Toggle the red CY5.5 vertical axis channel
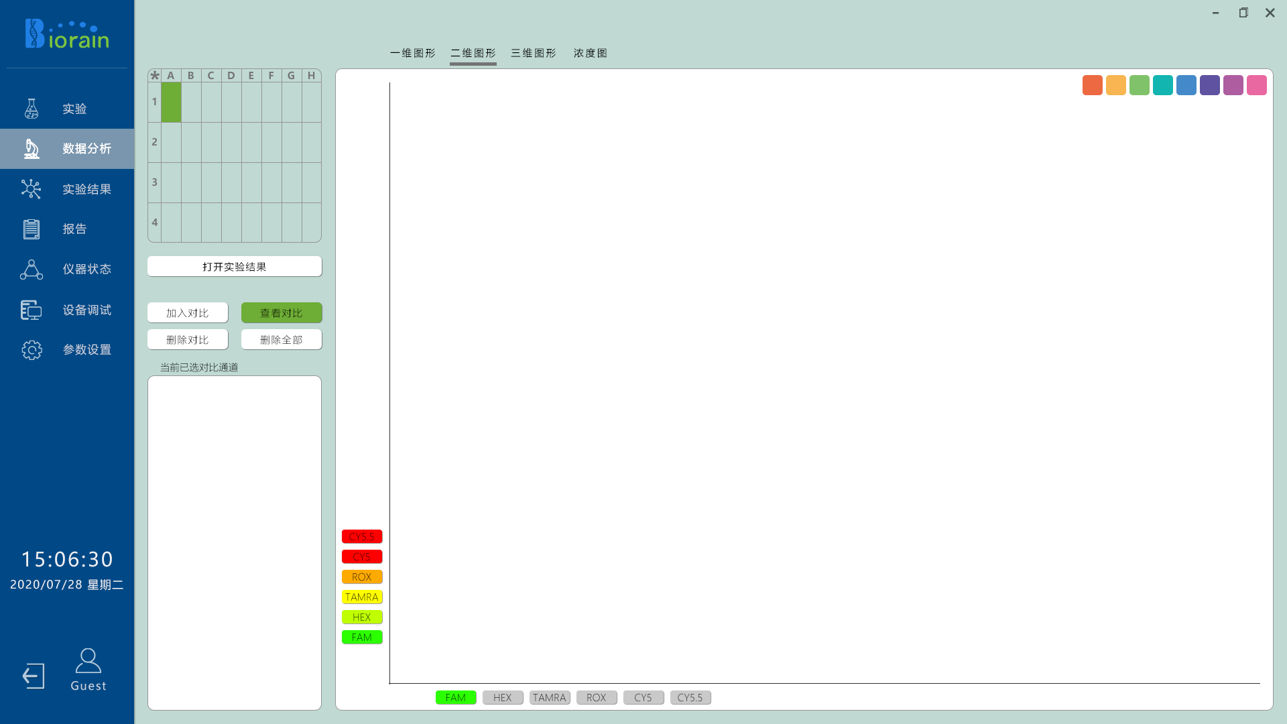Viewport: 1287px width, 724px height. coord(362,536)
